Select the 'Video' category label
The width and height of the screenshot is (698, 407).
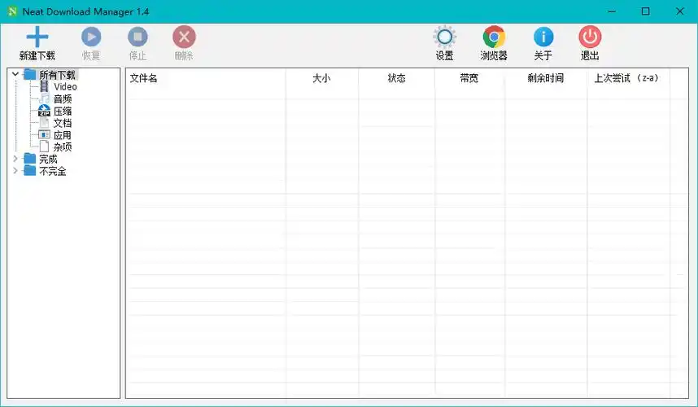click(65, 87)
